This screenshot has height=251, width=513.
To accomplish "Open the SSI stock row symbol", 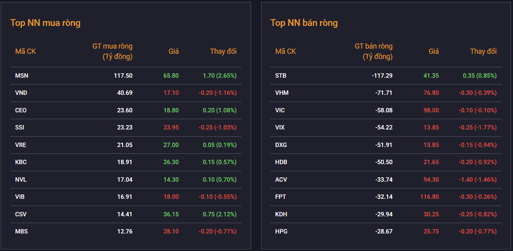I will click(20, 127).
